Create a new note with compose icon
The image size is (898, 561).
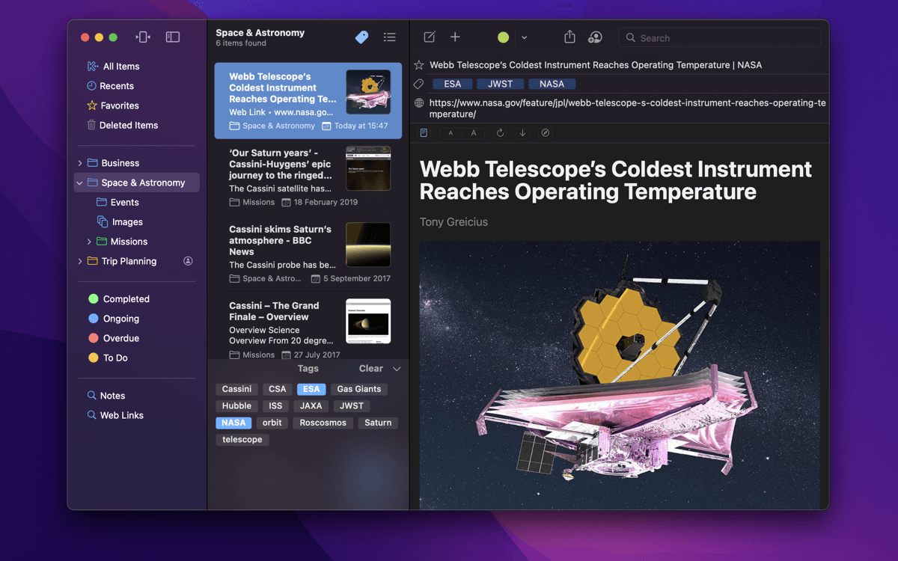(430, 37)
